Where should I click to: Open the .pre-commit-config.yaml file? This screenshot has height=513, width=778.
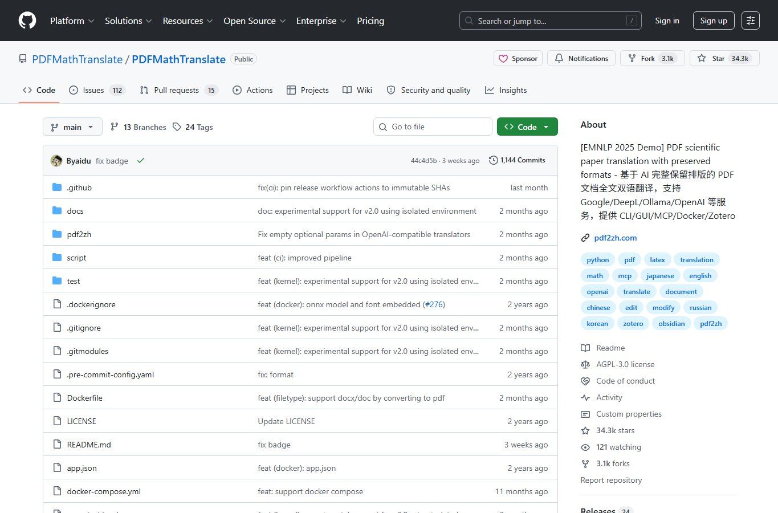tap(111, 374)
